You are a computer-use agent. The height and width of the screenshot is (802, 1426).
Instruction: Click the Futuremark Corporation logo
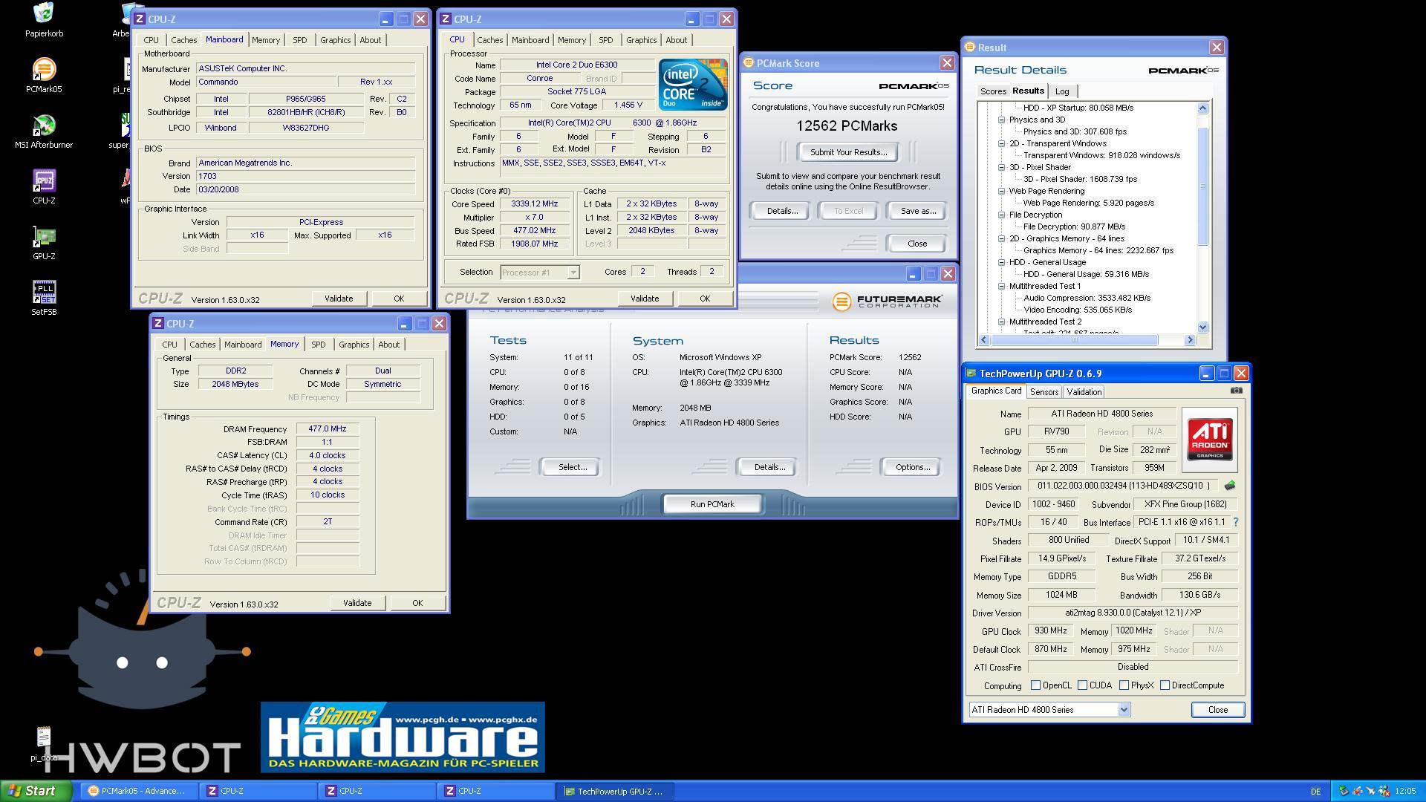coord(887,301)
